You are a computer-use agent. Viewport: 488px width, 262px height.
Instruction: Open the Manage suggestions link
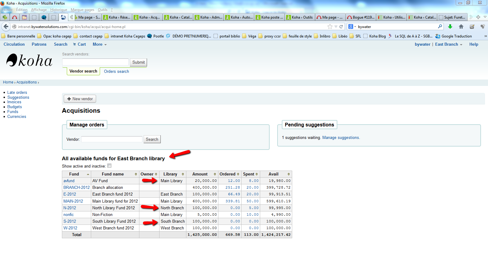point(341,137)
